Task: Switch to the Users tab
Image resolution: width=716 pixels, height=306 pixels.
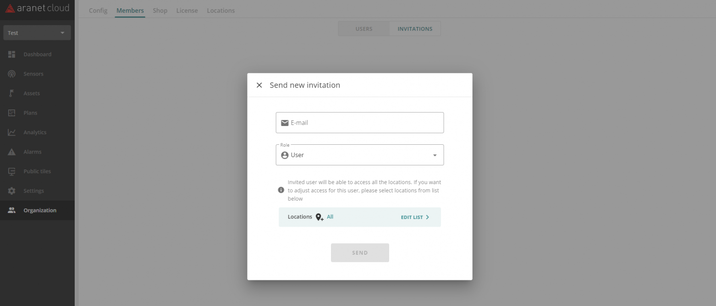Action: (364, 29)
